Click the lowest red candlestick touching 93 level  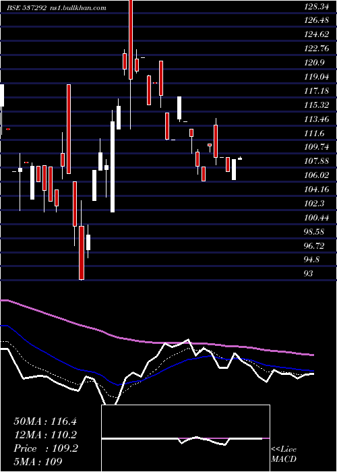(82, 253)
